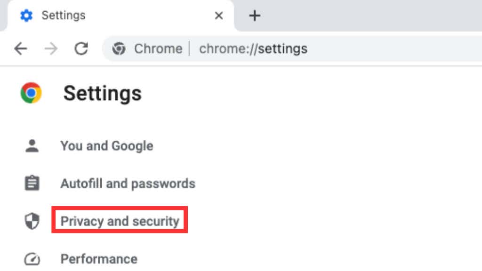482x271 pixels.
Task: Go to the Performance settings section
Action: coord(99,259)
